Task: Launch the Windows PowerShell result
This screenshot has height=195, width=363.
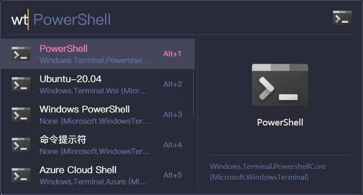Action: 85,109
